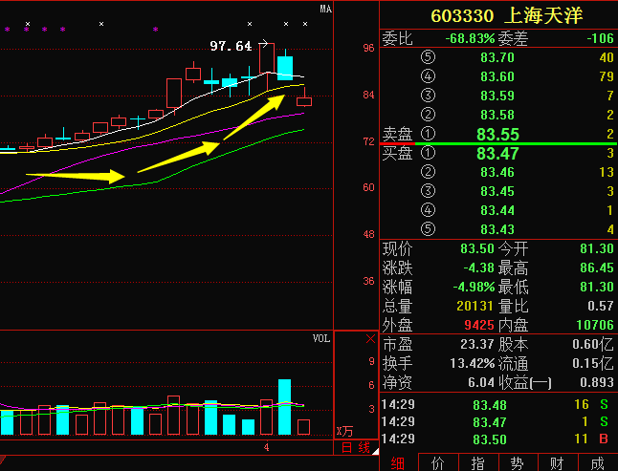
Task: Close the volume scale panel red X
Action: [370, 339]
